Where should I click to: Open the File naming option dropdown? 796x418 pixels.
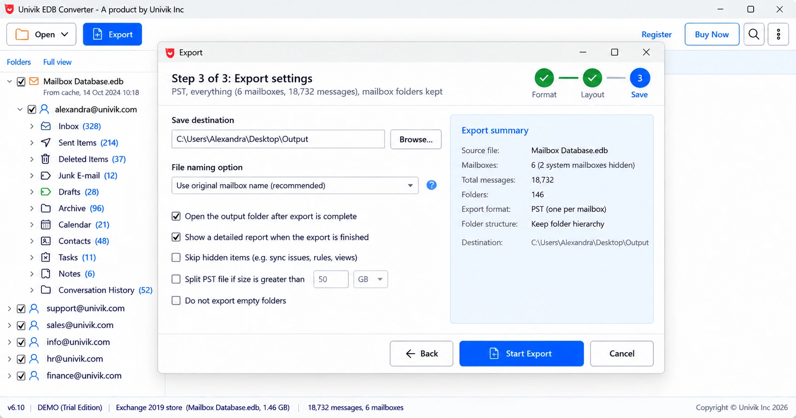point(295,185)
